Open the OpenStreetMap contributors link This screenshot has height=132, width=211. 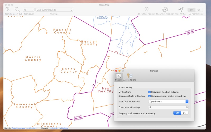[x=24, y=128]
